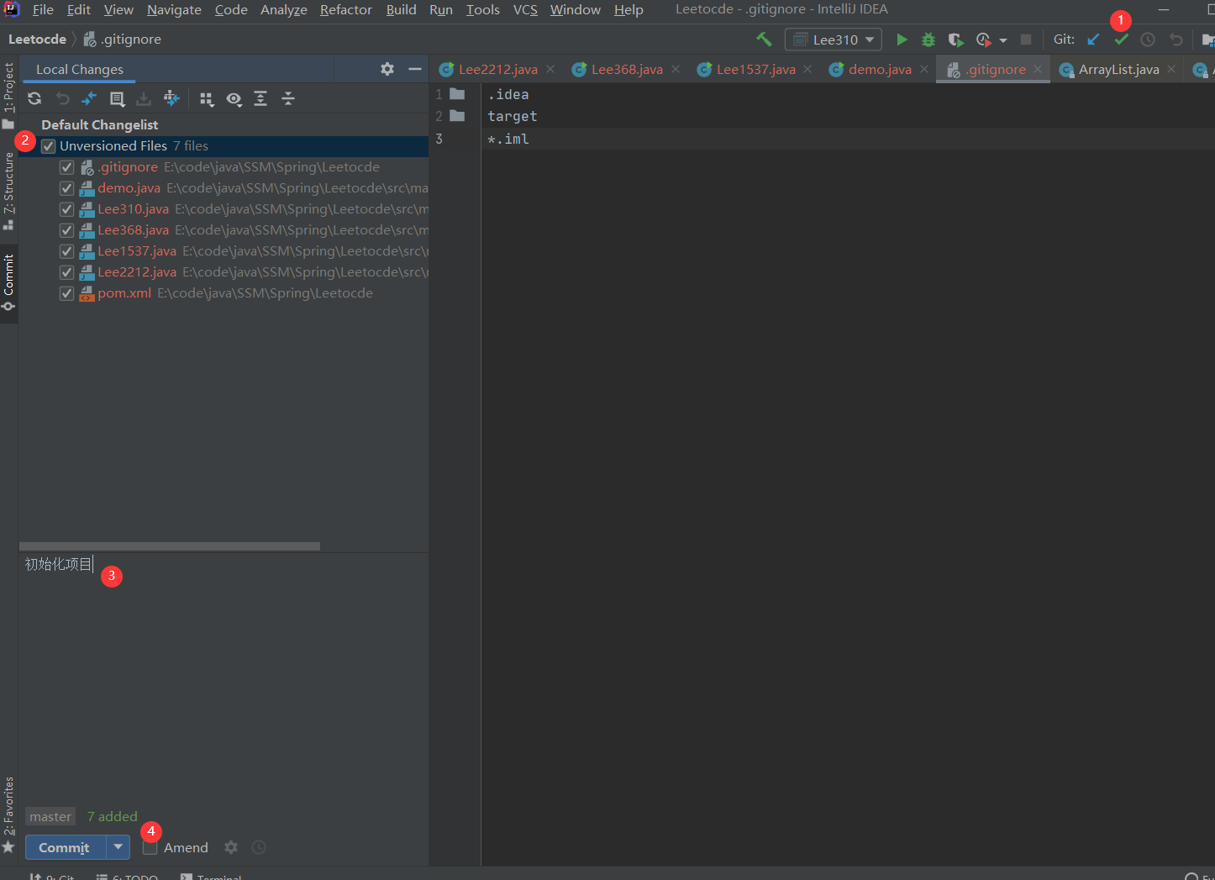This screenshot has width=1215, height=880.
Task: Hide the Local Changes panel with minus icon
Action: (x=414, y=69)
